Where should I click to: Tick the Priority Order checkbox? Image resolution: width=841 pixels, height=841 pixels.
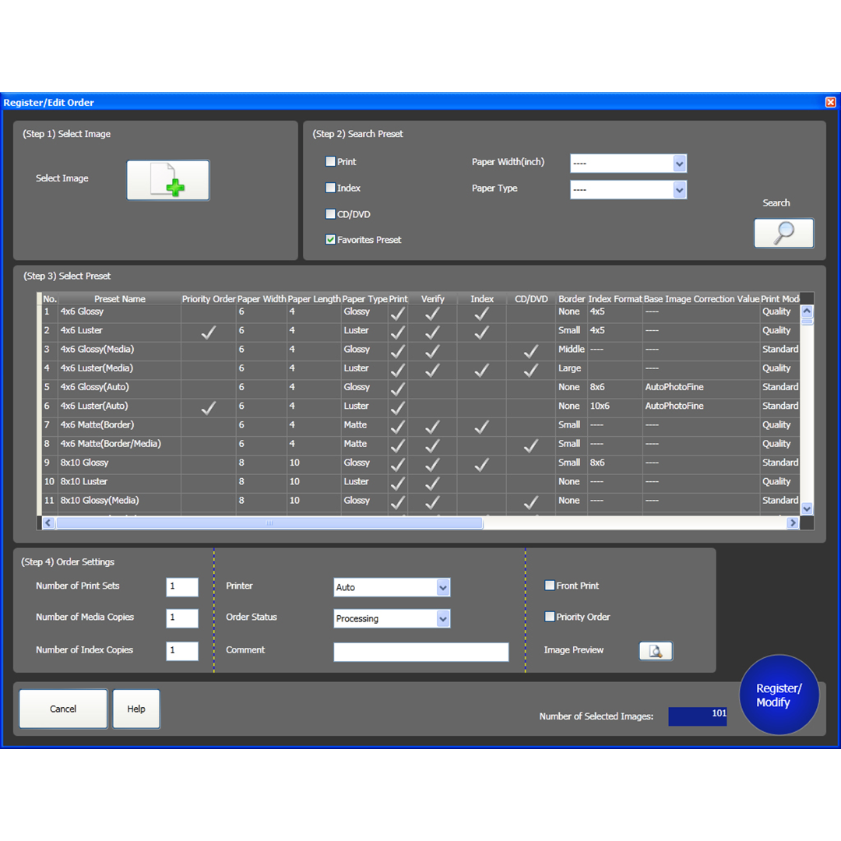(550, 617)
